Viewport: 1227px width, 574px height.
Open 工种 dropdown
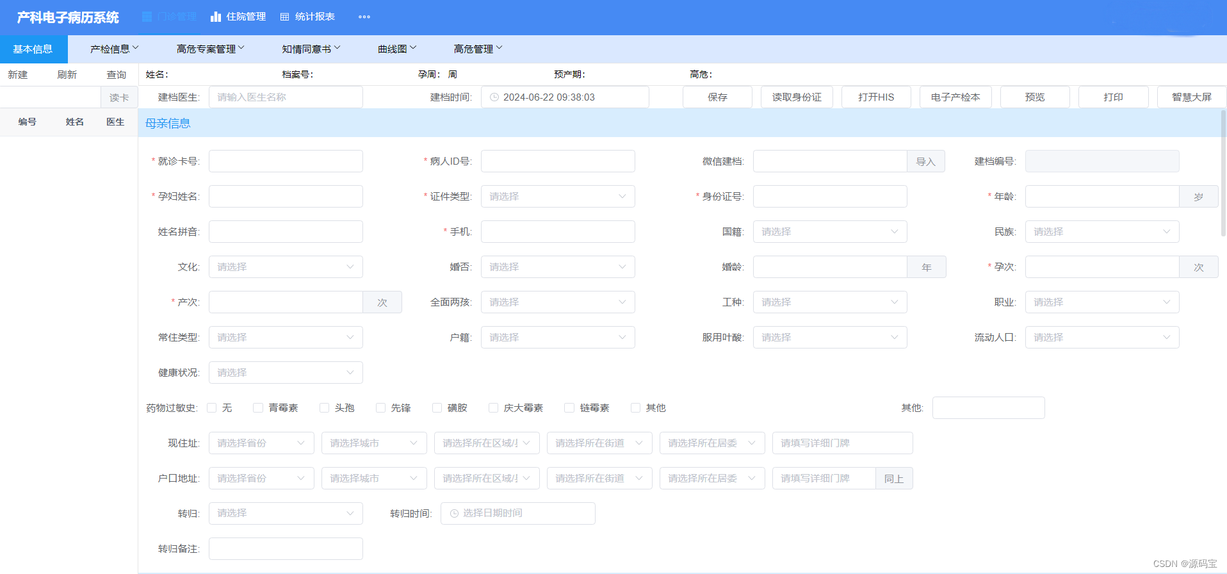[x=830, y=302]
